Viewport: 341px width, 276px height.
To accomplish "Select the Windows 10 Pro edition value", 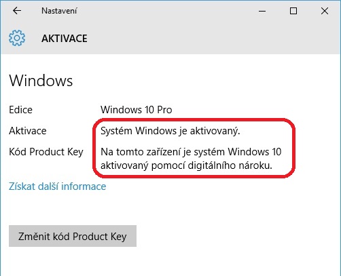I will point(137,110).
